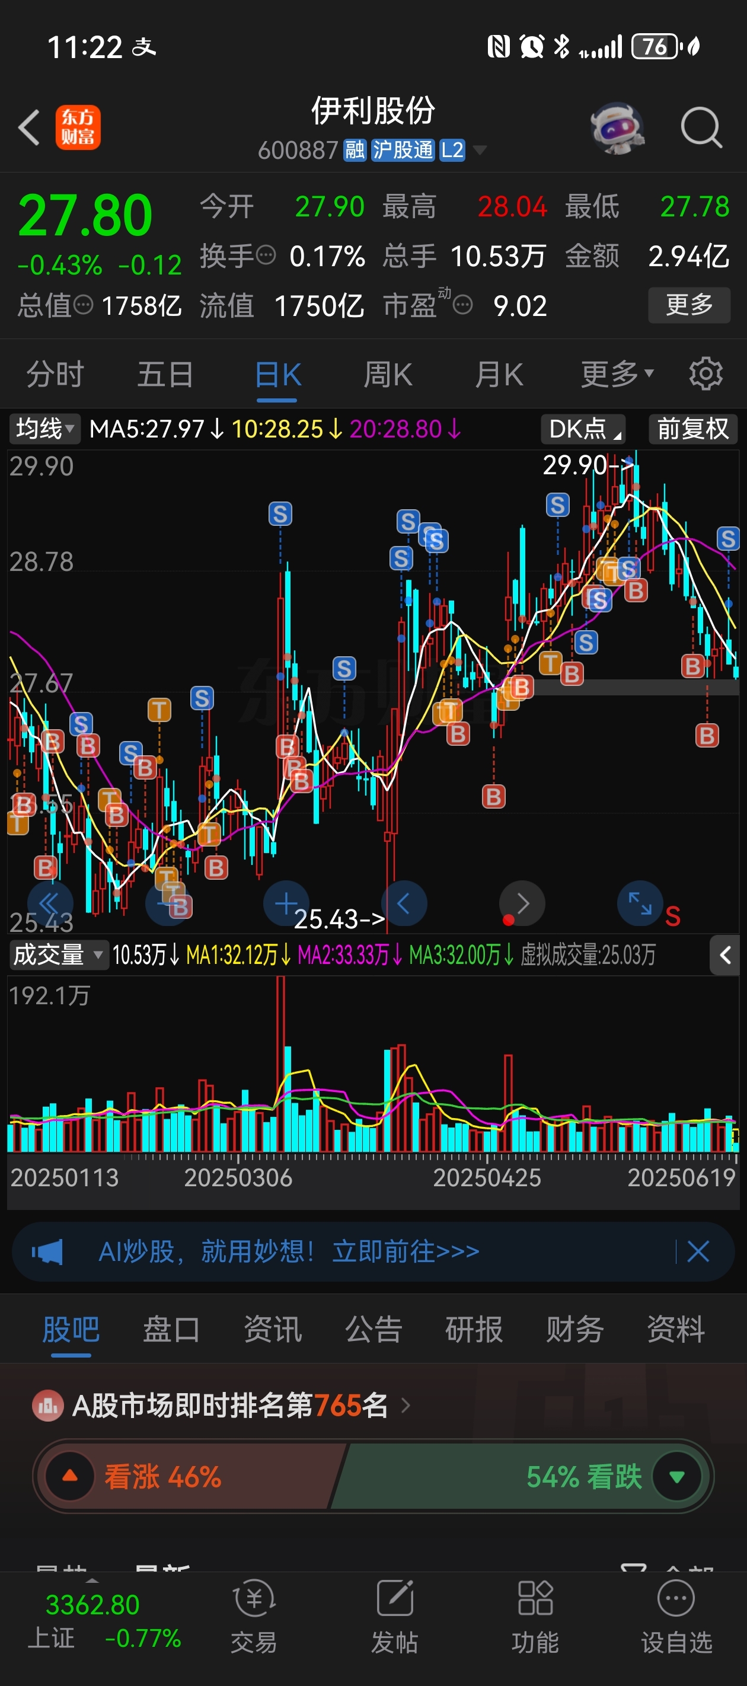Toggle 前复权 price adjustment
The width and height of the screenshot is (747, 1686).
[693, 429]
